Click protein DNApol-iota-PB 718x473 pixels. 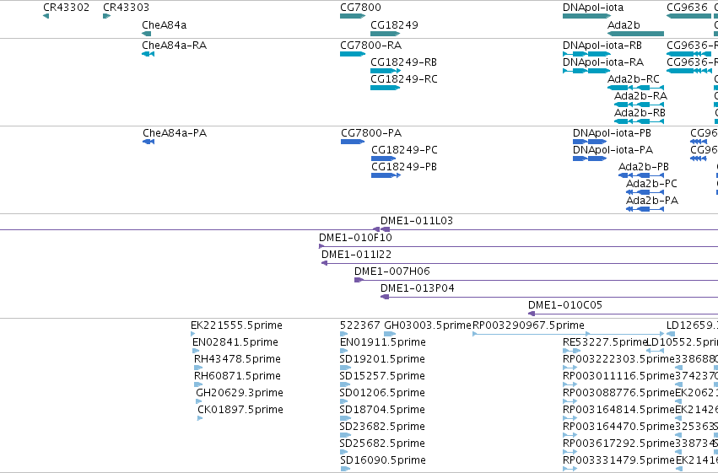coord(590,142)
